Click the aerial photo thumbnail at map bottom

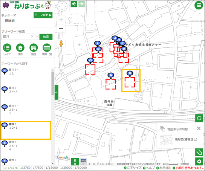(x=83, y=162)
